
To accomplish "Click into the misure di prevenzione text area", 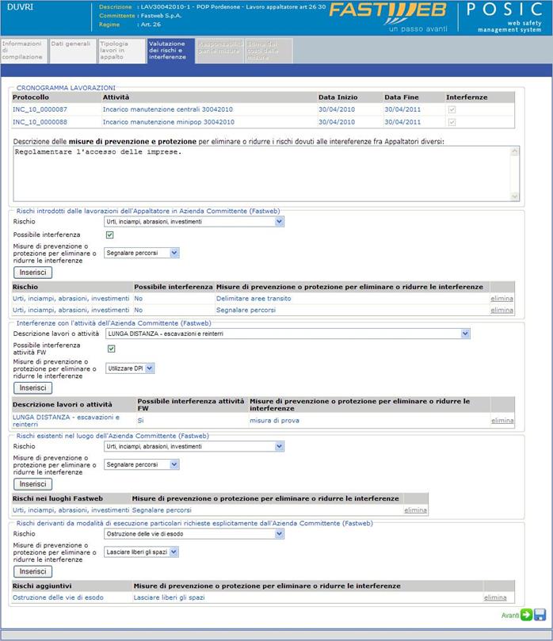I will pyautogui.click(x=261, y=174).
